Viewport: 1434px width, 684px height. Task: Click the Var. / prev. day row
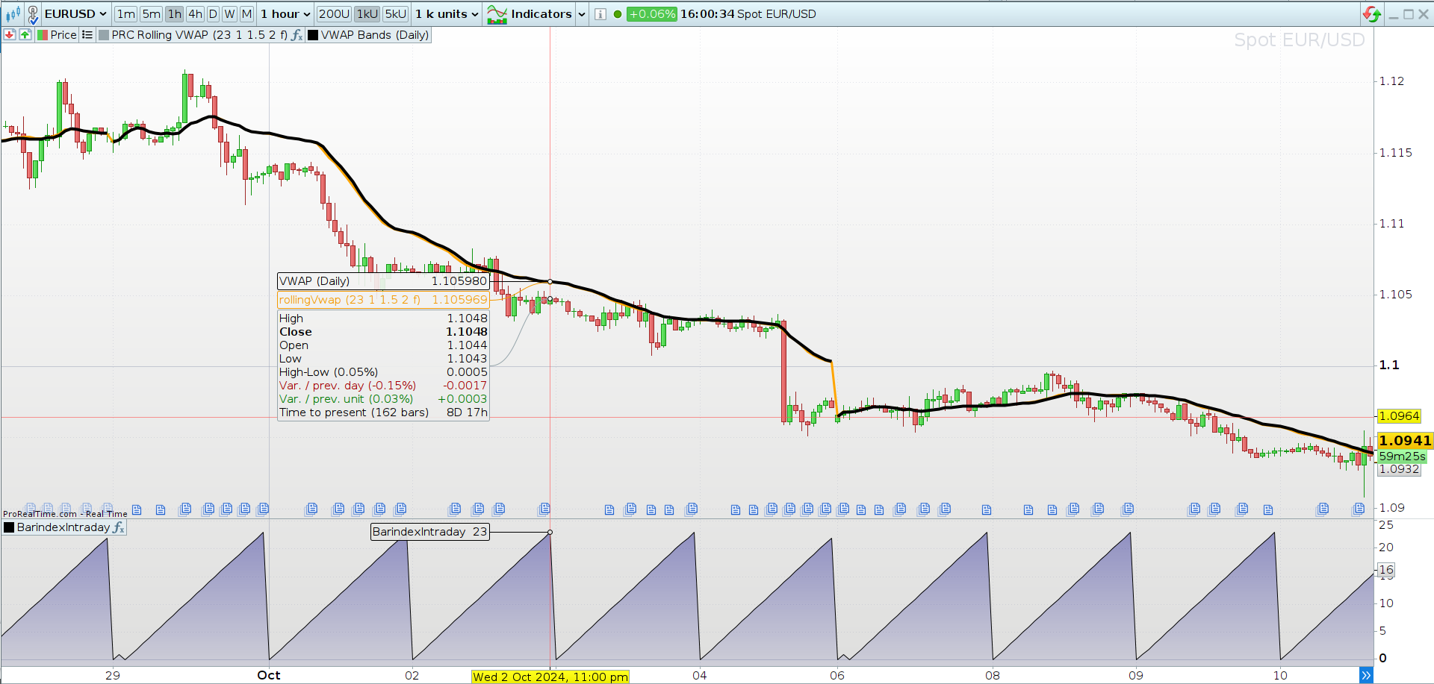(x=383, y=386)
